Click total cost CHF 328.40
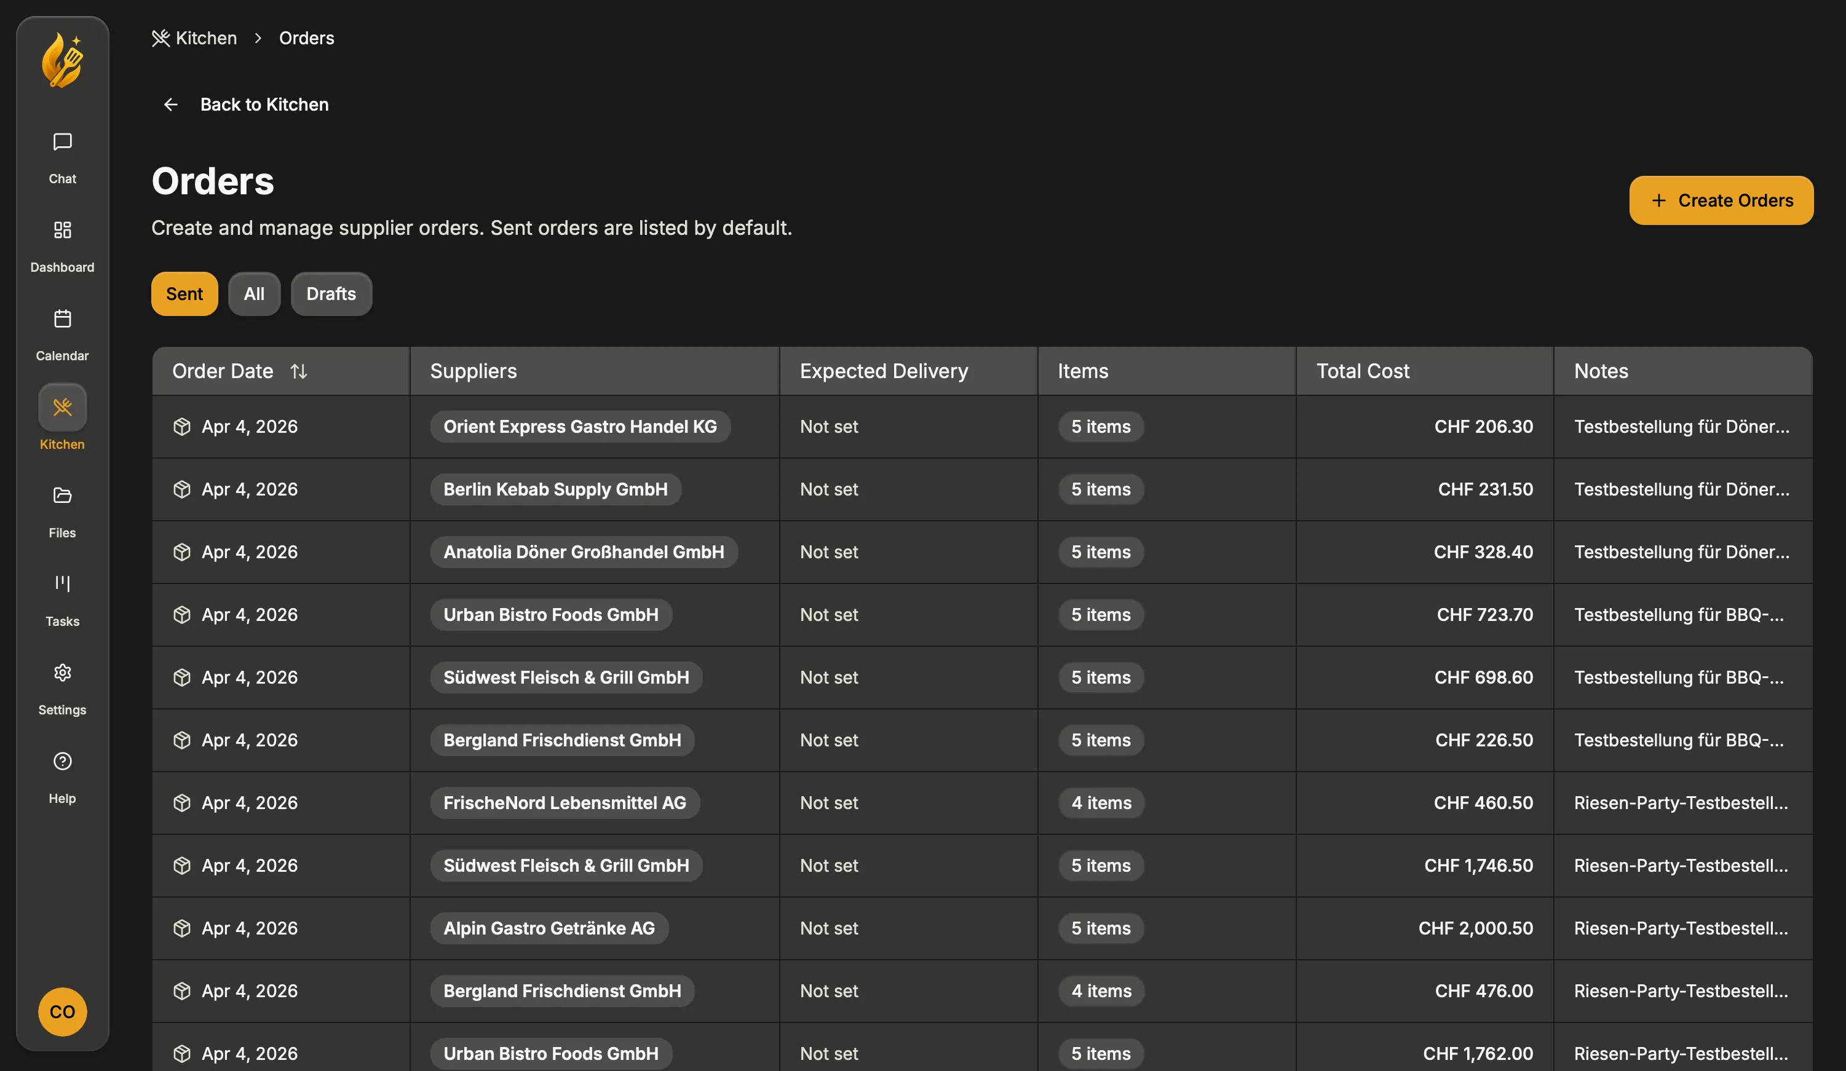Viewport: 1846px width, 1071px height. click(1483, 551)
